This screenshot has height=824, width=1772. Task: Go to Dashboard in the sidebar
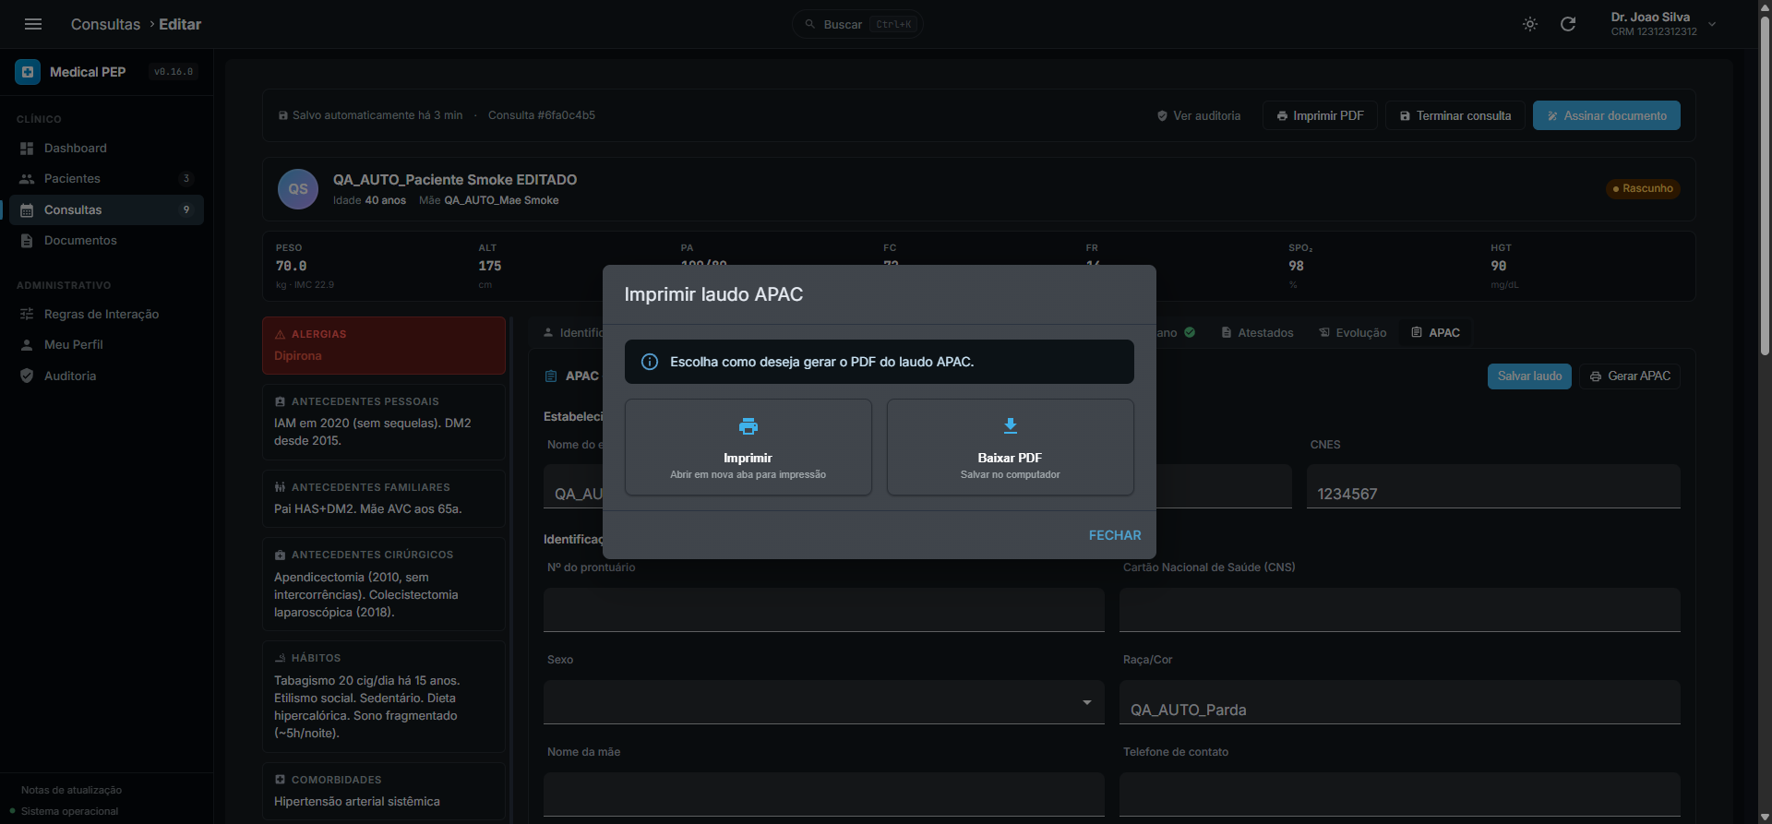107,148
